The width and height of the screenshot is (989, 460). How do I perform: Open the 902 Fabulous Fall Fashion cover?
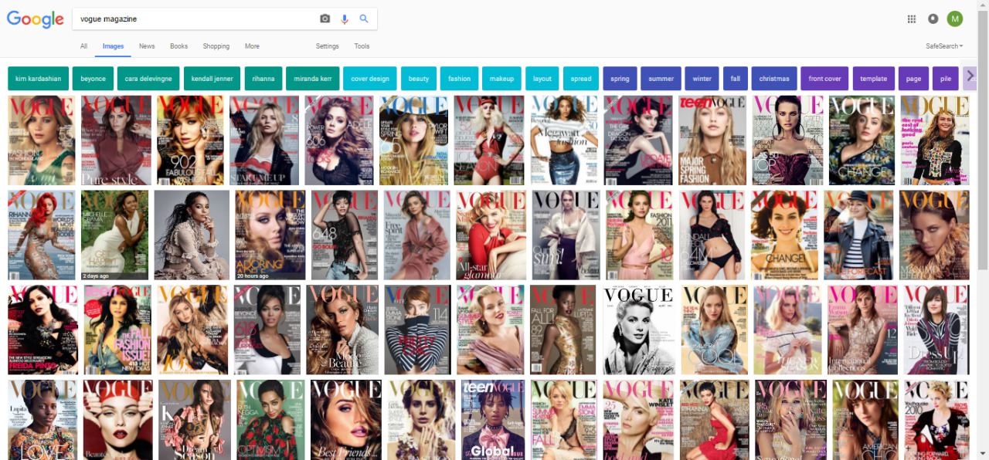(191, 140)
